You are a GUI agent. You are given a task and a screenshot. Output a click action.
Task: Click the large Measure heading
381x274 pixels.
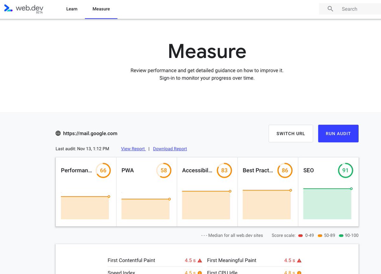tap(207, 51)
